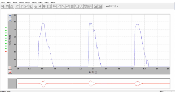
Task: Expand the time duration dropdown
Action: (114, 6)
